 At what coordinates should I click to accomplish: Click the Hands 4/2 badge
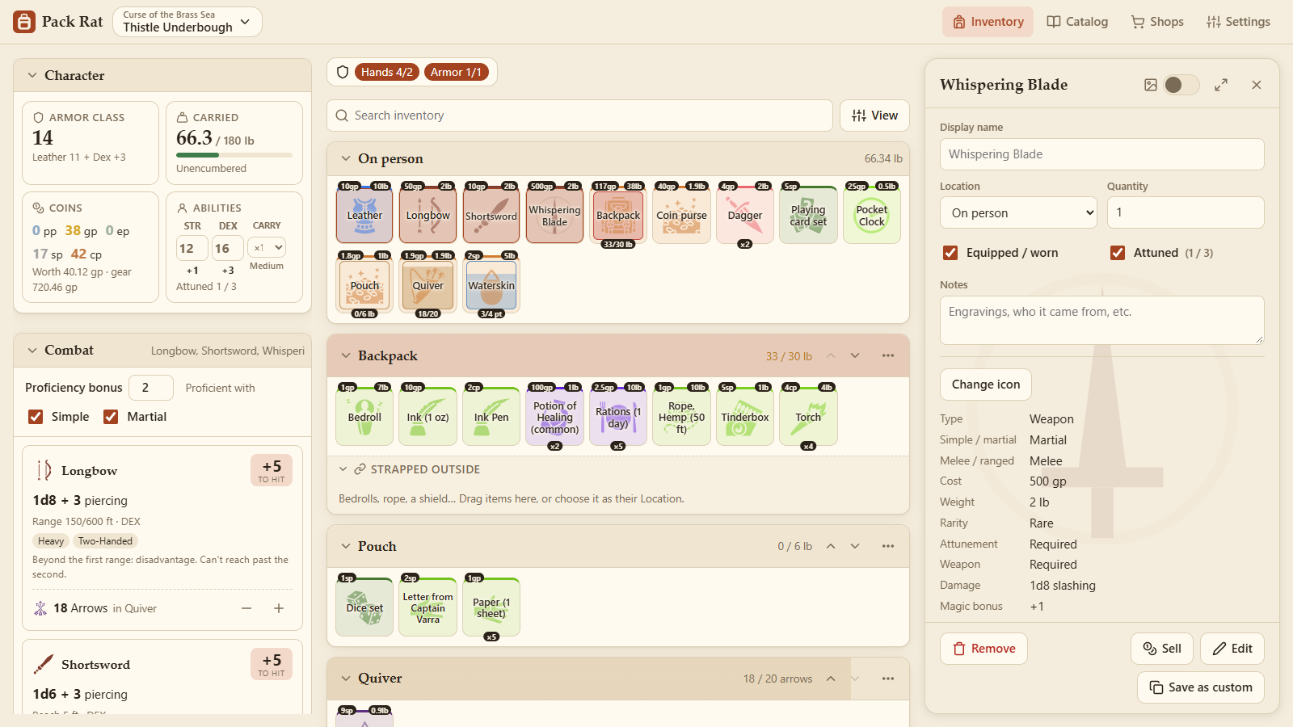tap(387, 72)
